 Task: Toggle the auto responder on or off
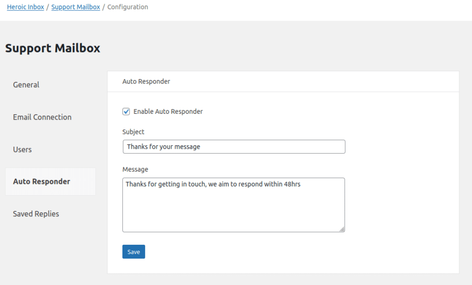click(x=126, y=111)
